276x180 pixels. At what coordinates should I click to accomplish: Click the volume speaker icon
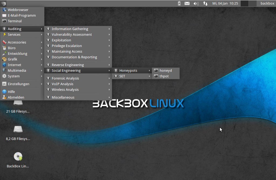click(196, 3)
